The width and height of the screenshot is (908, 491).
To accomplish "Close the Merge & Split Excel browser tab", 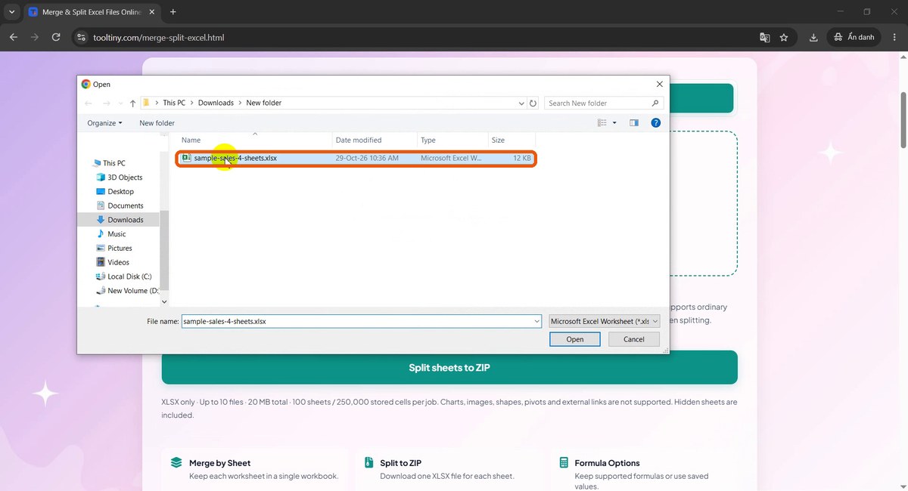I will coord(151,12).
